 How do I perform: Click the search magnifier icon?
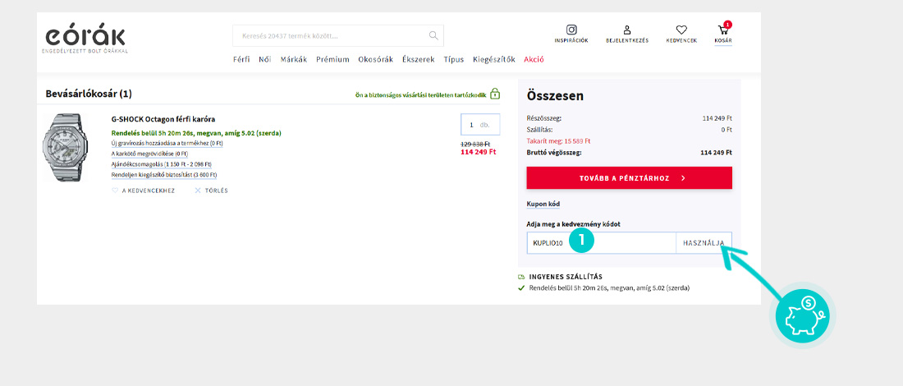(x=433, y=35)
